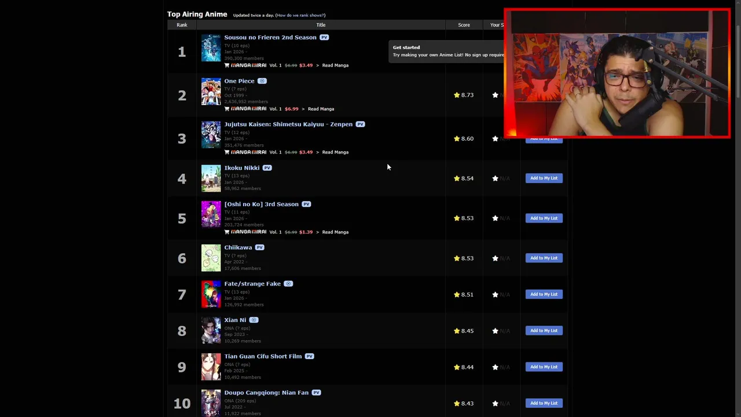Open the PV badge beside Sousou no Frieren 2nd Season
741x417 pixels.
click(x=324, y=38)
